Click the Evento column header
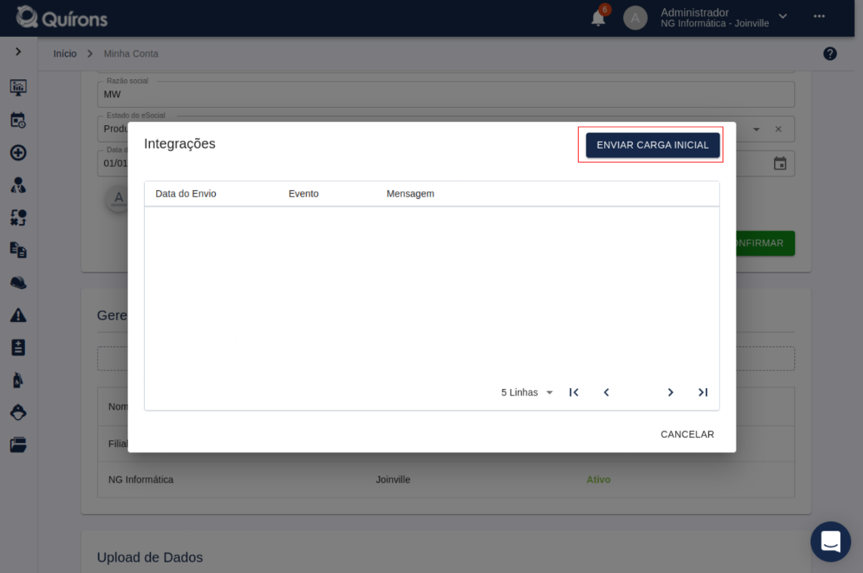863x573 pixels. 303,194
